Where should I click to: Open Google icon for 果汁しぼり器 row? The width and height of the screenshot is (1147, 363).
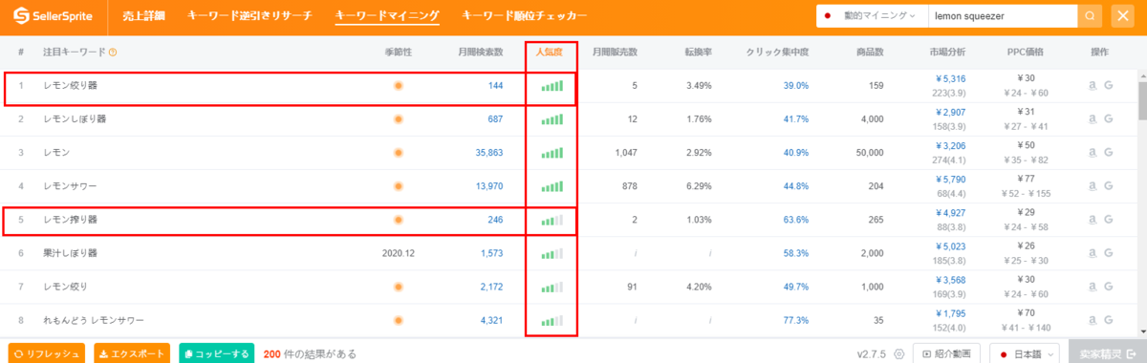coord(1109,253)
